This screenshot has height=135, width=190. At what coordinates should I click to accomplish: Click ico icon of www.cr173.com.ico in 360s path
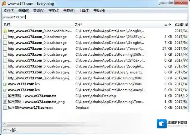coord(5,84)
